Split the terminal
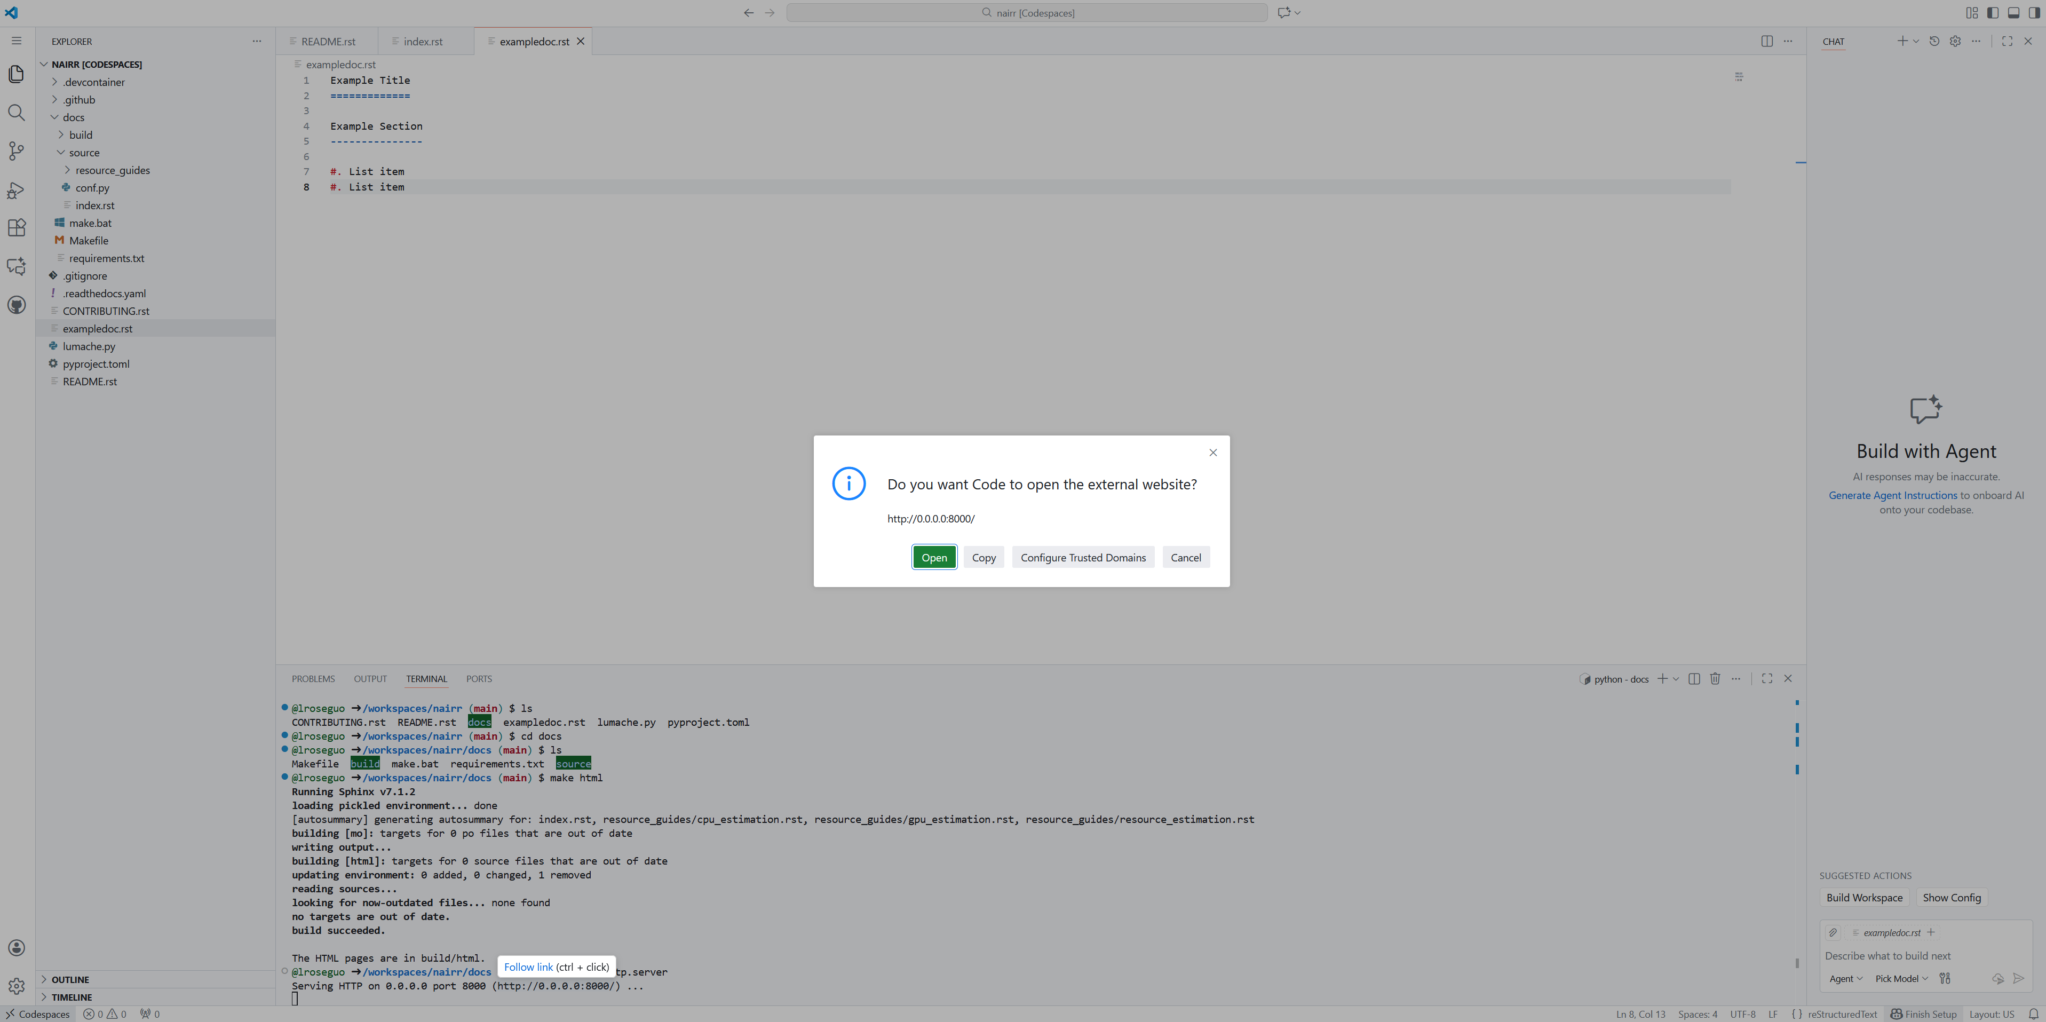 pyautogui.click(x=1694, y=679)
